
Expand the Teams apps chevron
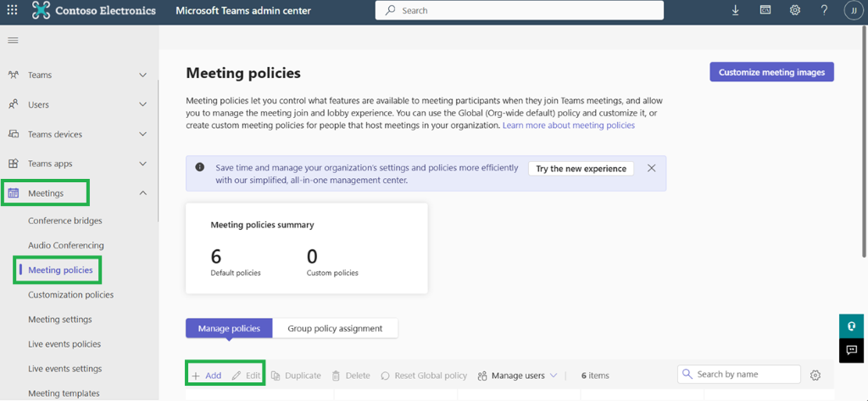click(142, 164)
